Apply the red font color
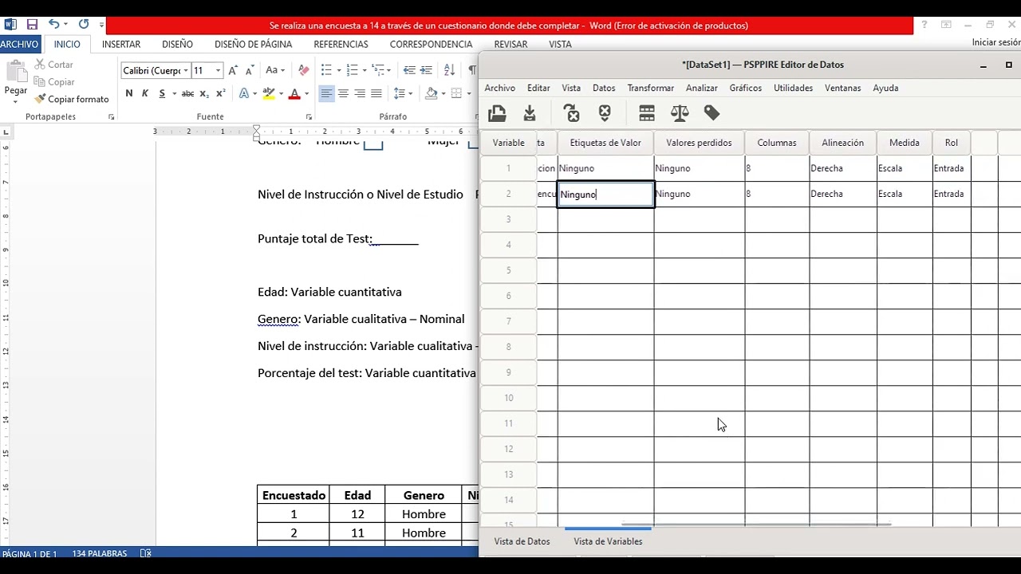 click(x=294, y=93)
